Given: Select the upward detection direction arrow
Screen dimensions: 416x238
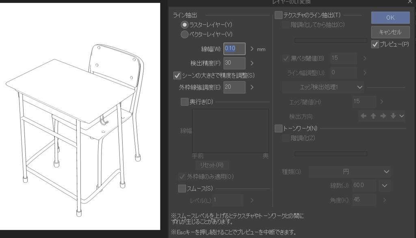Looking at the screenshot, I should [x=373, y=116].
